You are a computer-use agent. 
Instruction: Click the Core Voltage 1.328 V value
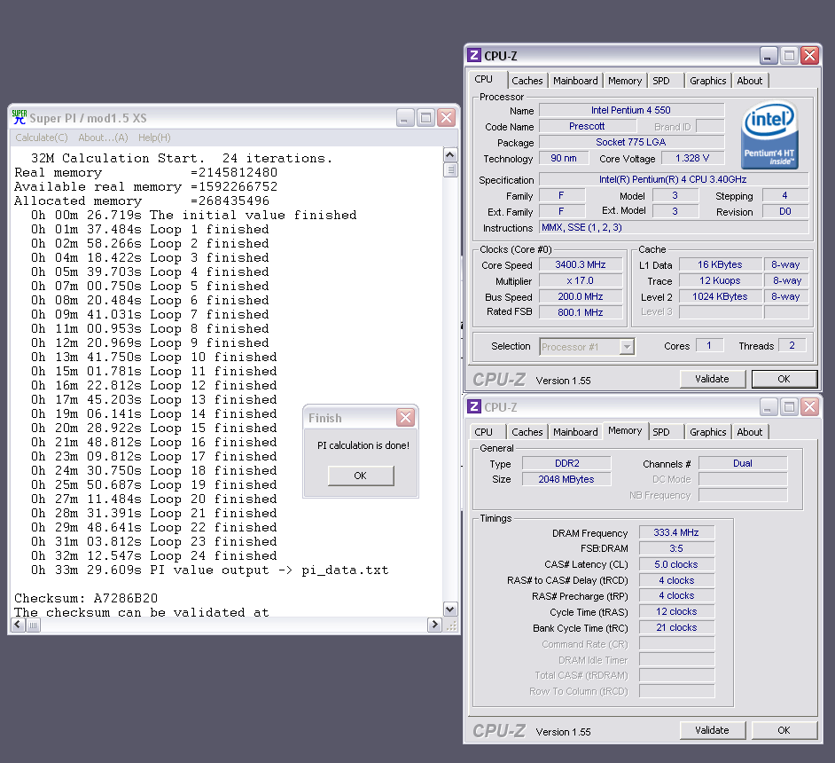coord(692,158)
